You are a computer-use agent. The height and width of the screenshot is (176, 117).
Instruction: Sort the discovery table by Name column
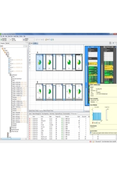42,117
